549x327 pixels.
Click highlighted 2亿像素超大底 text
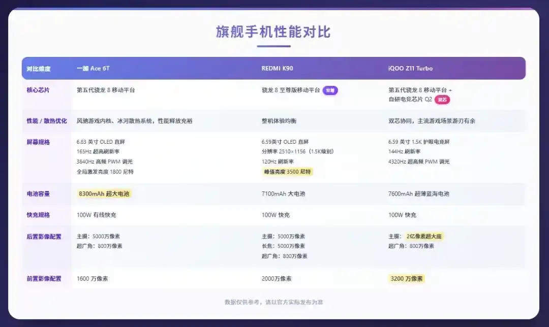tap(424, 237)
